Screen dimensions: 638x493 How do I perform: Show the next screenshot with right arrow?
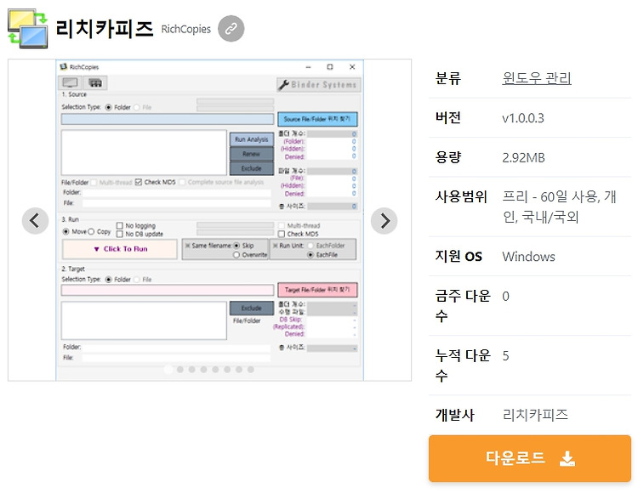(385, 221)
